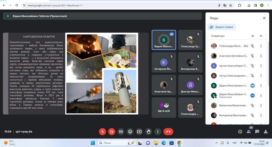Viewport: 272px width, 147px height.
Task: Collapse the Співавтори section chevron
Action: pos(261,36)
